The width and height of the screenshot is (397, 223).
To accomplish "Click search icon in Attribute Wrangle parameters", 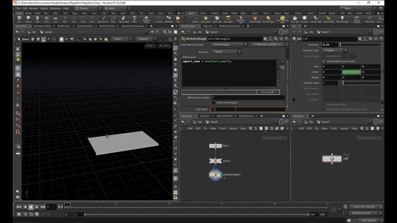I will [276, 38].
